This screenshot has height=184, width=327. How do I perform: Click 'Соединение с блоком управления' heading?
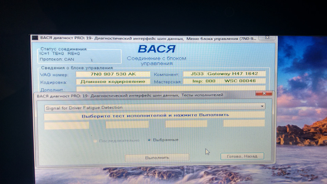pyautogui.click(x=156, y=61)
